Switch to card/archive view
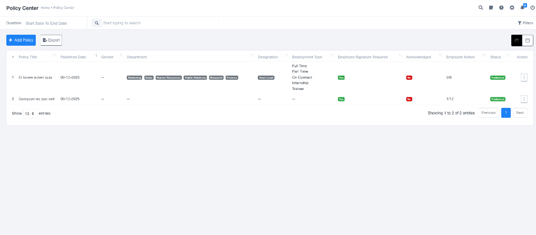 coord(528,40)
